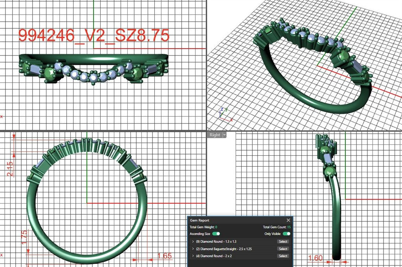Click the Right viewport title label

click(x=215, y=135)
